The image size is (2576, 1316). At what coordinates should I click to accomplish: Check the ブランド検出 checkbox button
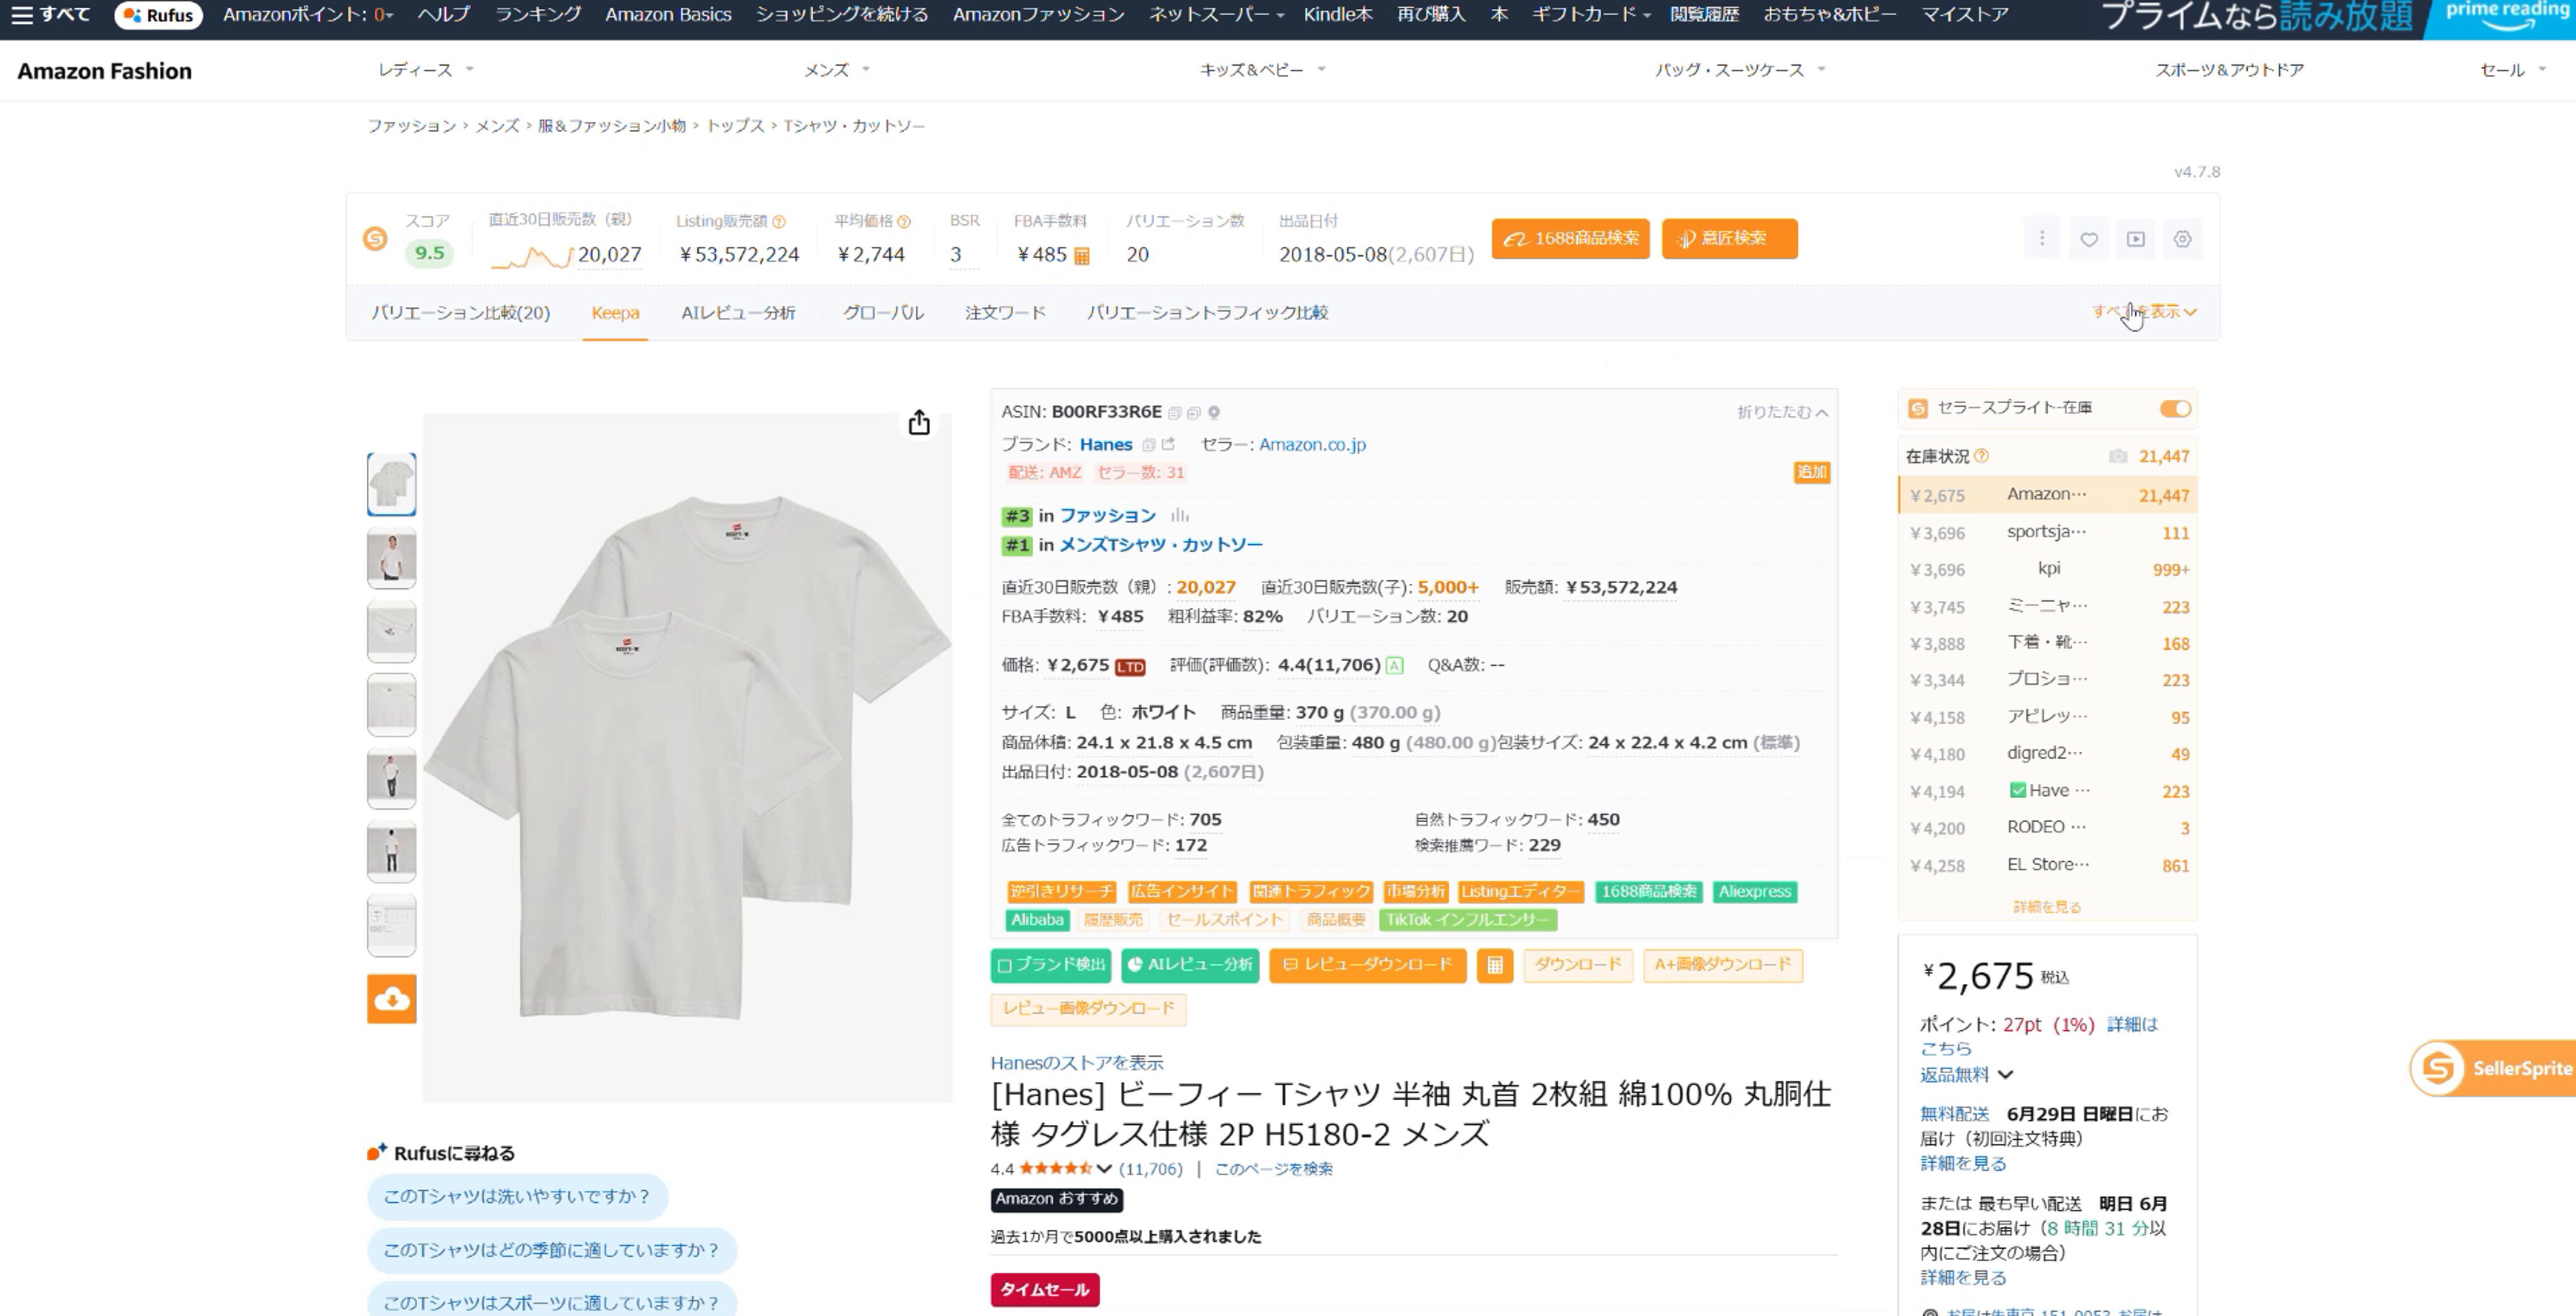pyautogui.click(x=1052, y=965)
